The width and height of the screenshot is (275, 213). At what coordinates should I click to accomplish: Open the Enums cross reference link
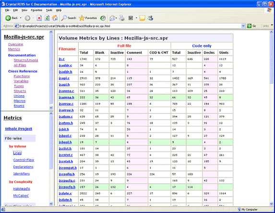[x=19, y=106]
